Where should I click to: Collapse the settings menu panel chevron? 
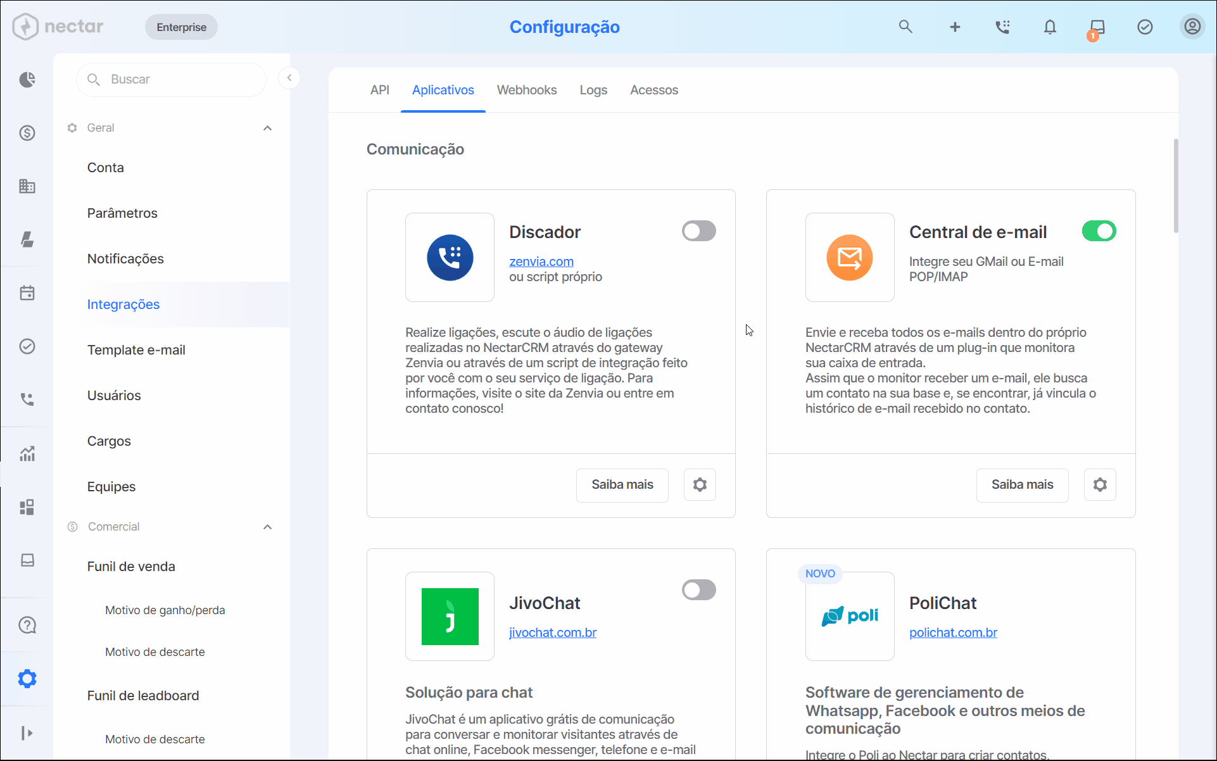click(289, 78)
